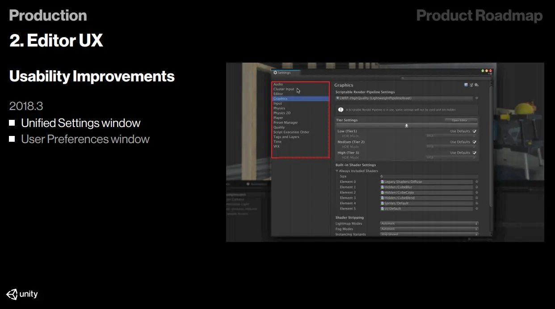Click the UI/Default element field
The width and height of the screenshot is (555, 309).
coord(426,208)
